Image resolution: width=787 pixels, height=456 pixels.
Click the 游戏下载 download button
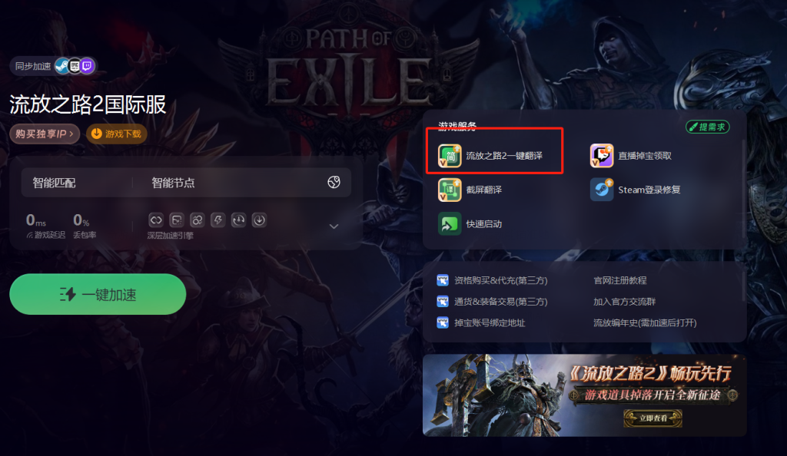117,134
